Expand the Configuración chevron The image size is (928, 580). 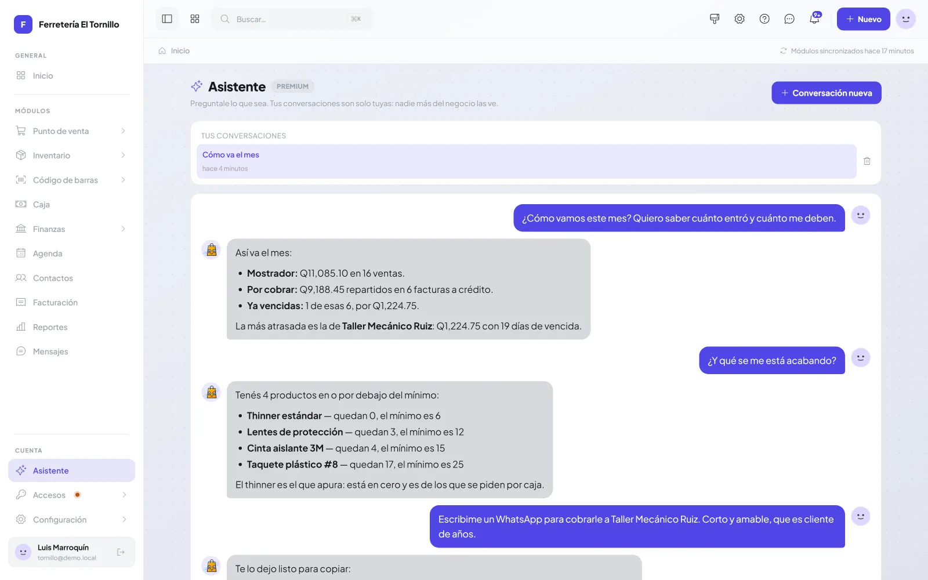124,520
